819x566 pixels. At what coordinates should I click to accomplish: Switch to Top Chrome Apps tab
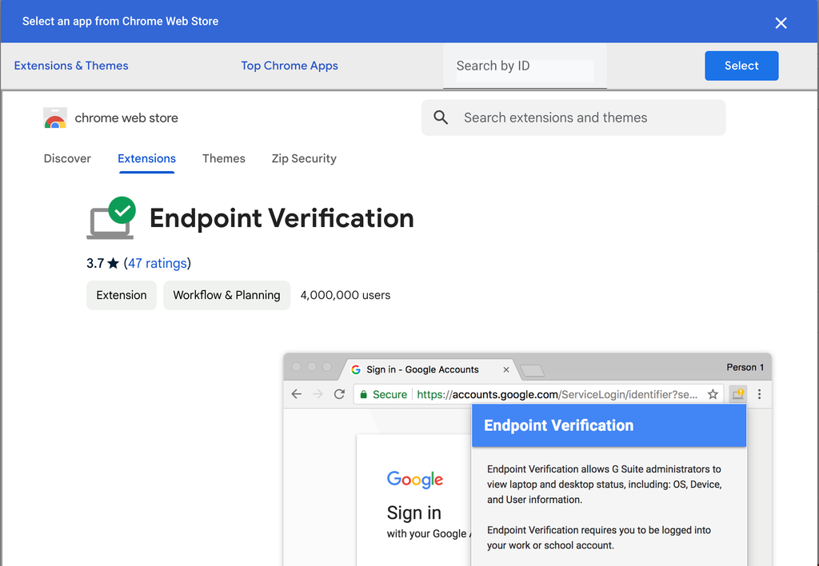click(x=290, y=66)
